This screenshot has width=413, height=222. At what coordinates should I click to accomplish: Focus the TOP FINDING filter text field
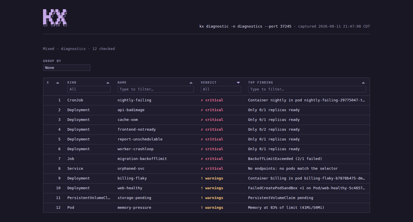pyautogui.click(x=307, y=89)
